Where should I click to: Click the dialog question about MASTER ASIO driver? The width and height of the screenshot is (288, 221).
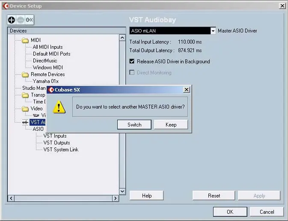(130, 107)
